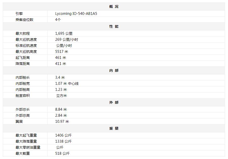This screenshot has width=228, height=159.
Task: Select the 1406 公斤 takeoff weight value
Action: (63, 135)
